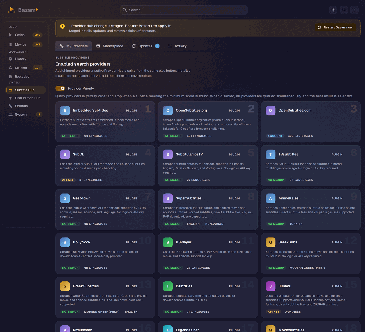Toggle the Provider Priority switch
This screenshot has height=332, width=365.
pyautogui.click(x=60, y=88)
